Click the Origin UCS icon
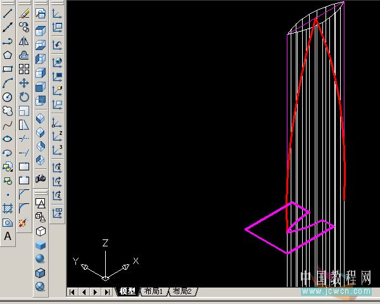 [57, 122]
